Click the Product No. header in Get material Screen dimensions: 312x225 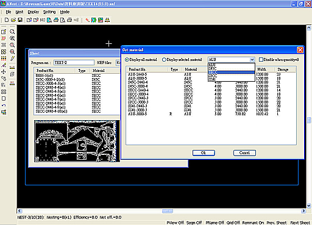point(147,70)
